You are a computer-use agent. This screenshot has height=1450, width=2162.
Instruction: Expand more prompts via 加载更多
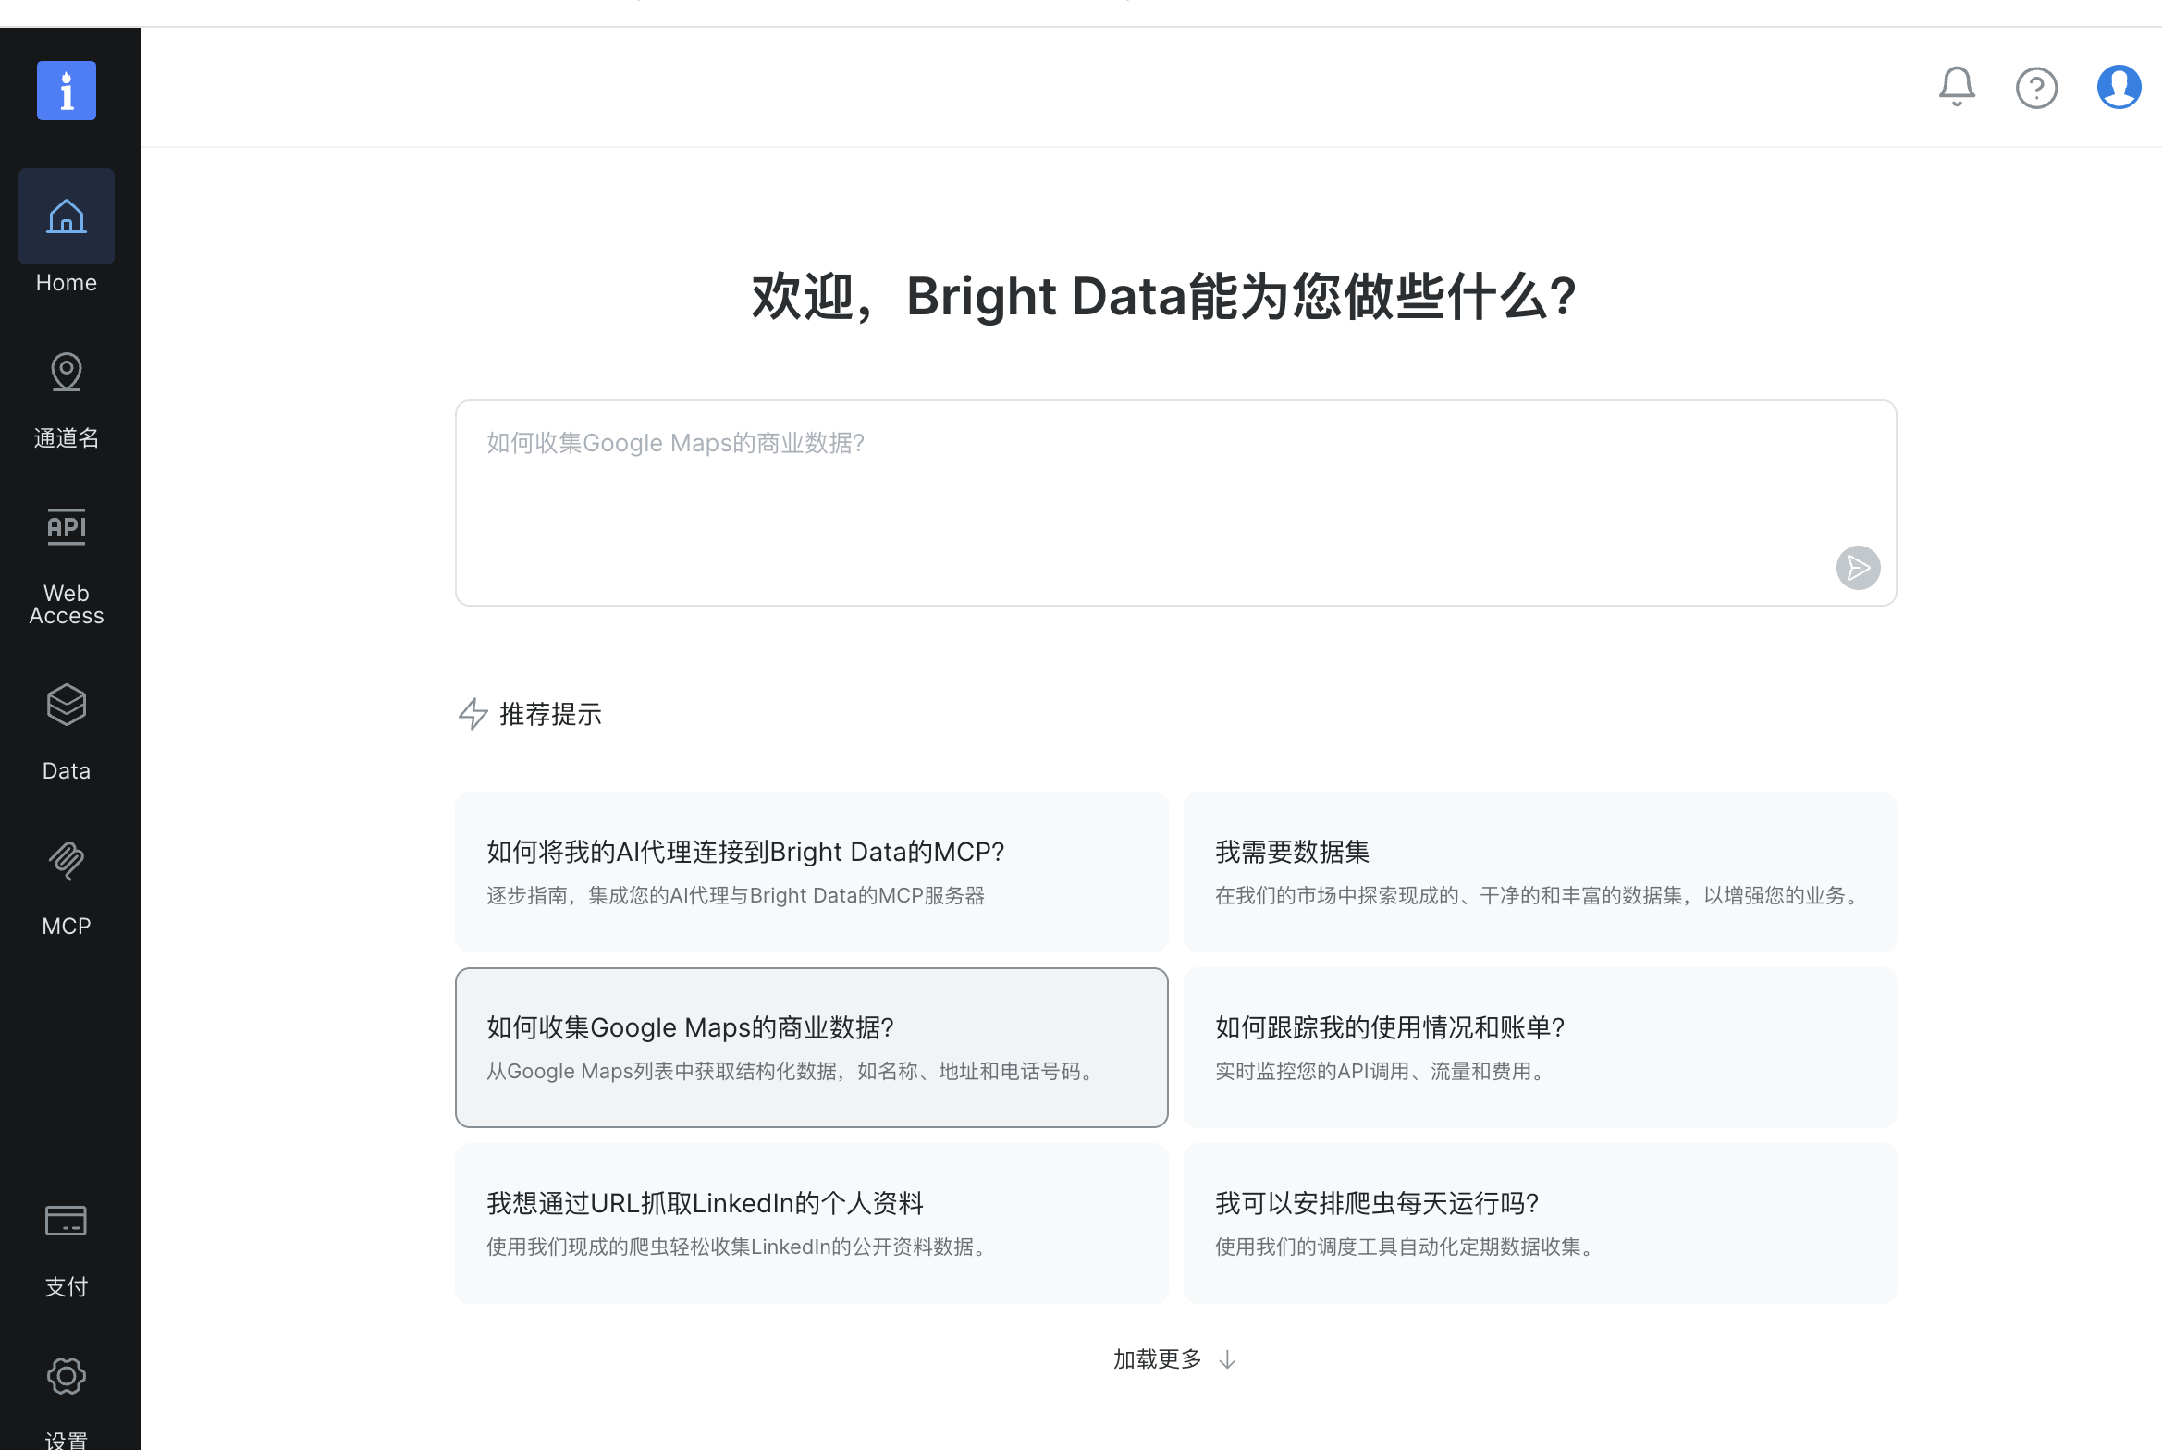[1174, 1359]
